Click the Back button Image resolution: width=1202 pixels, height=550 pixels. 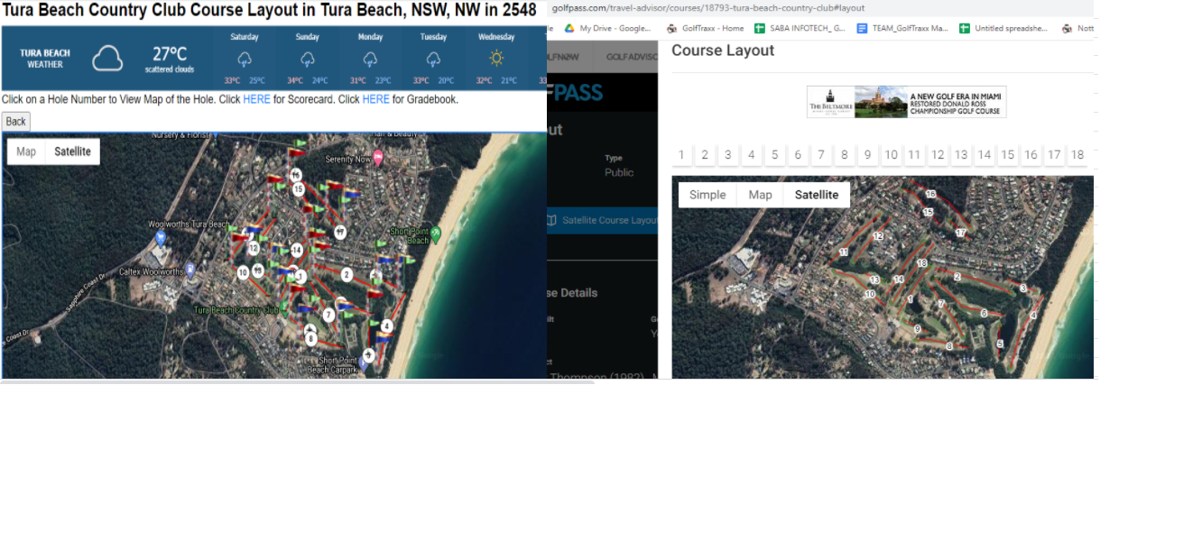(x=16, y=122)
